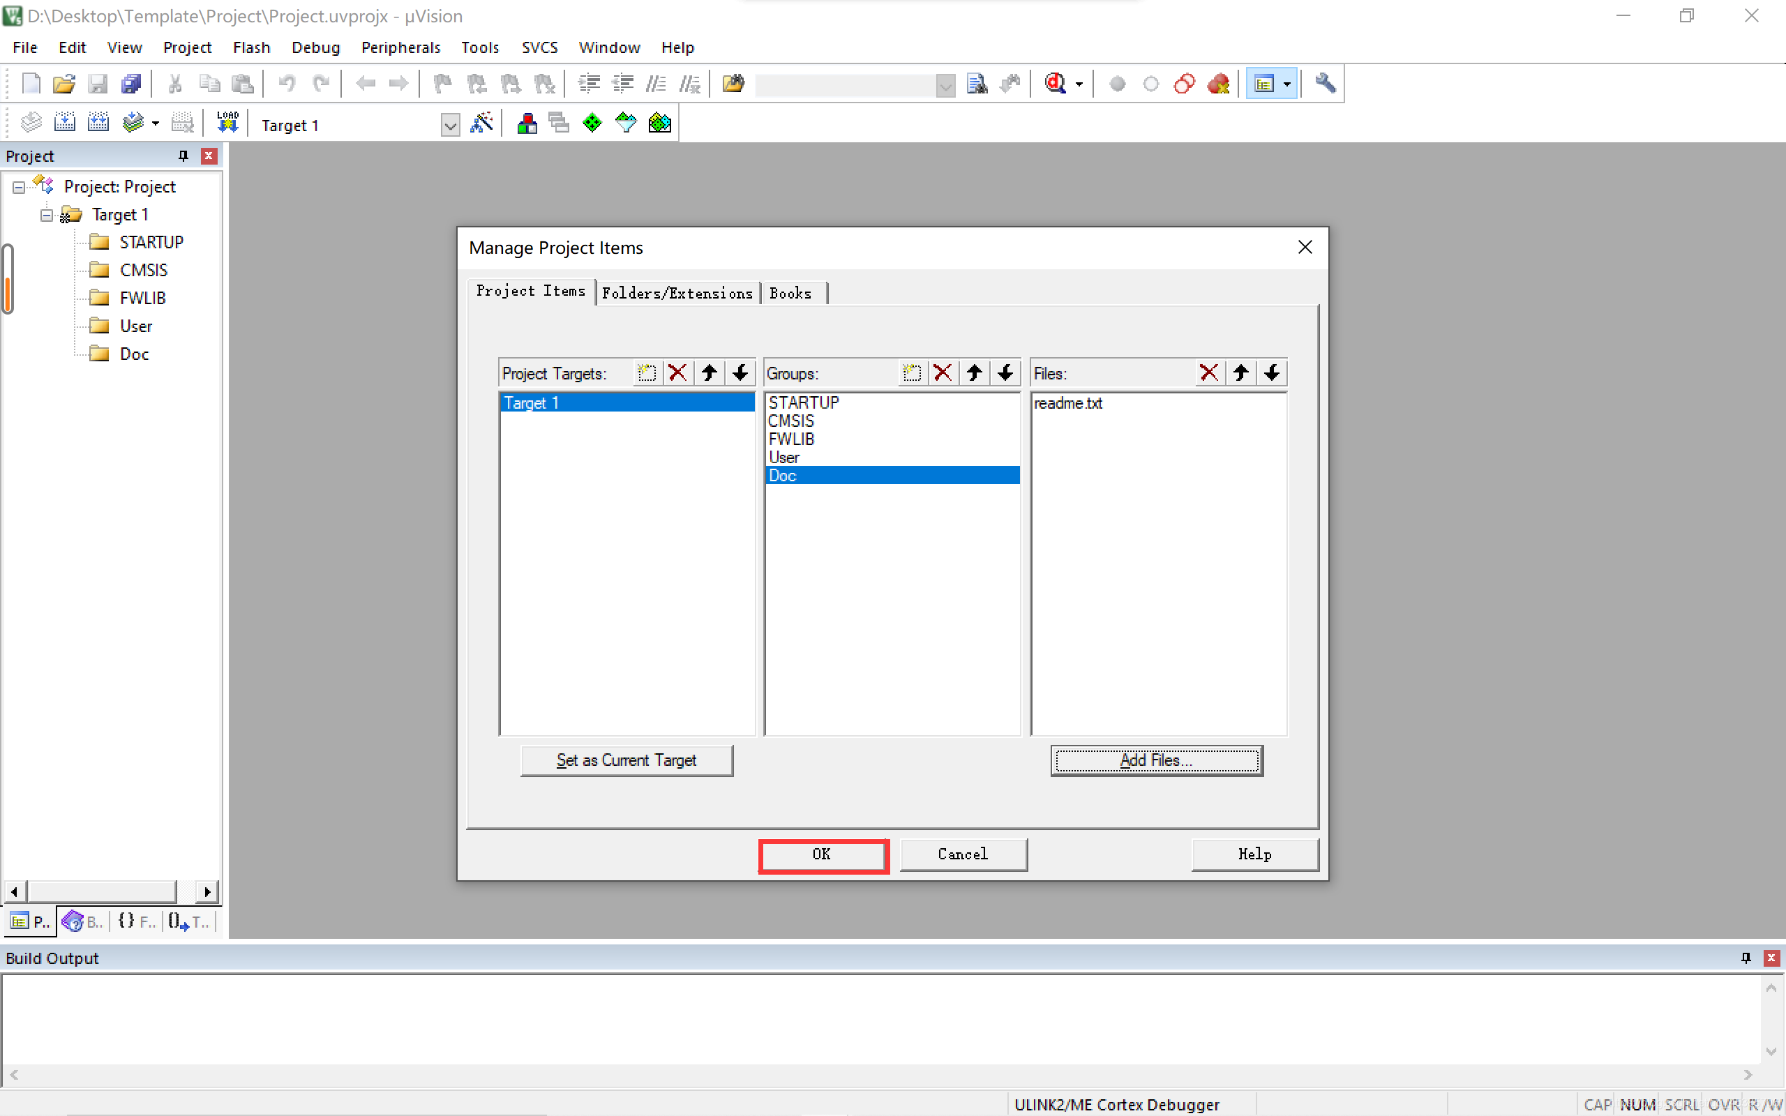Open Options for Target magic wand icon
The image size is (1786, 1116).
pos(481,123)
